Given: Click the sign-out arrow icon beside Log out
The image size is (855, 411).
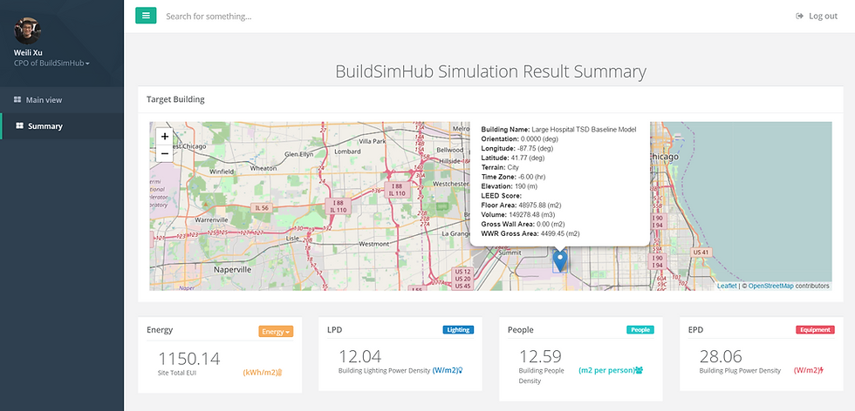Looking at the screenshot, I should (800, 16).
